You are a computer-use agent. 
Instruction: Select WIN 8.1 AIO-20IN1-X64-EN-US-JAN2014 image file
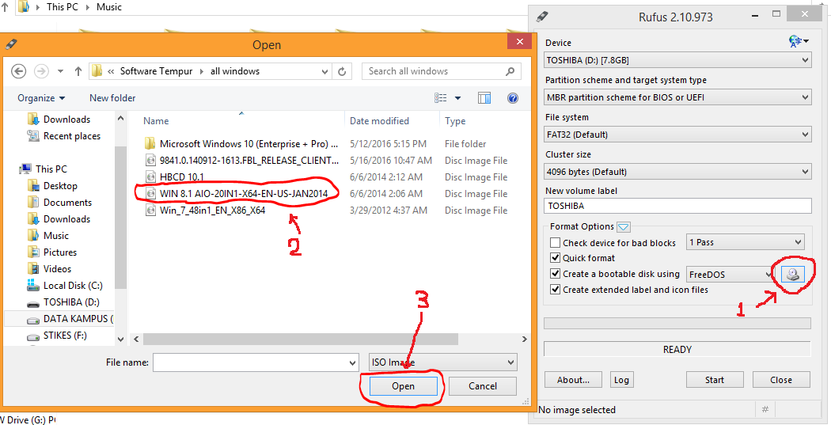[x=244, y=193]
